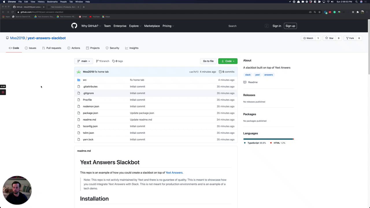Open the Procfile file

coord(87,100)
